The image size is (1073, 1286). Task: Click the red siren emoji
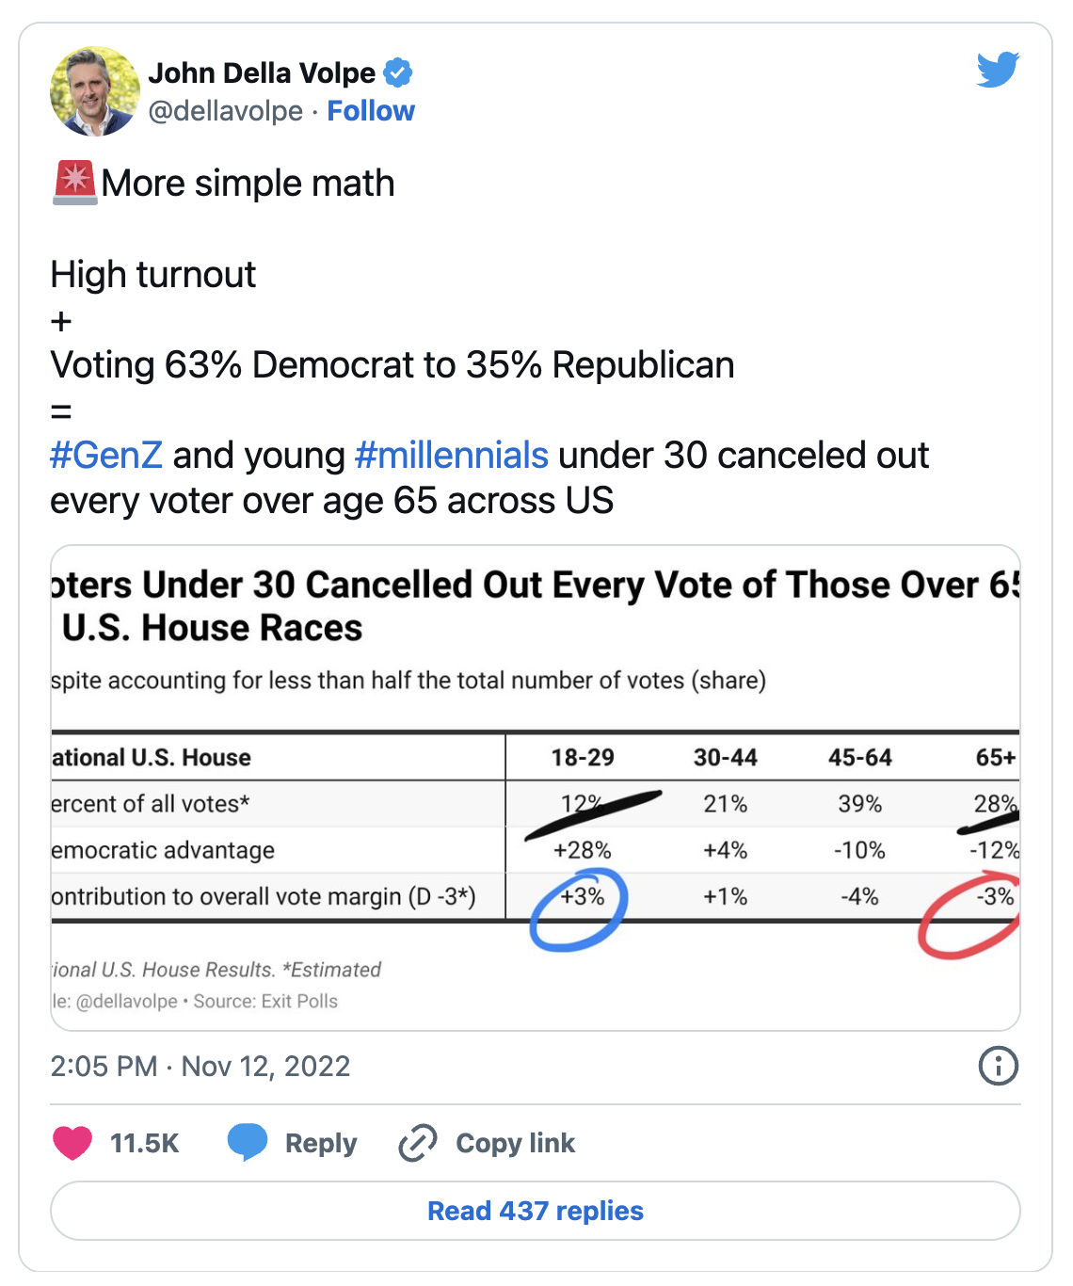[74, 183]
